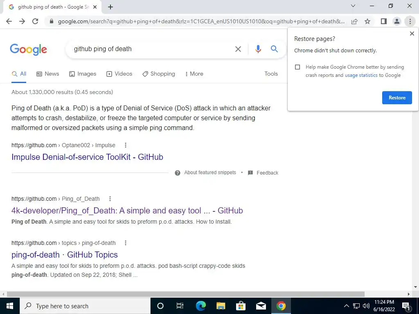Open the notification center icon
419x314 pixels.
tap(406, 306)
